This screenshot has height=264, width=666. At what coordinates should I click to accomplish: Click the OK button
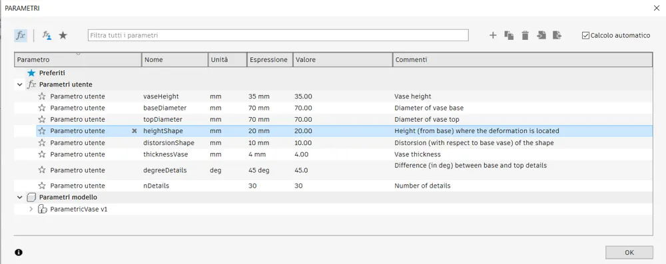coord(629,253)
